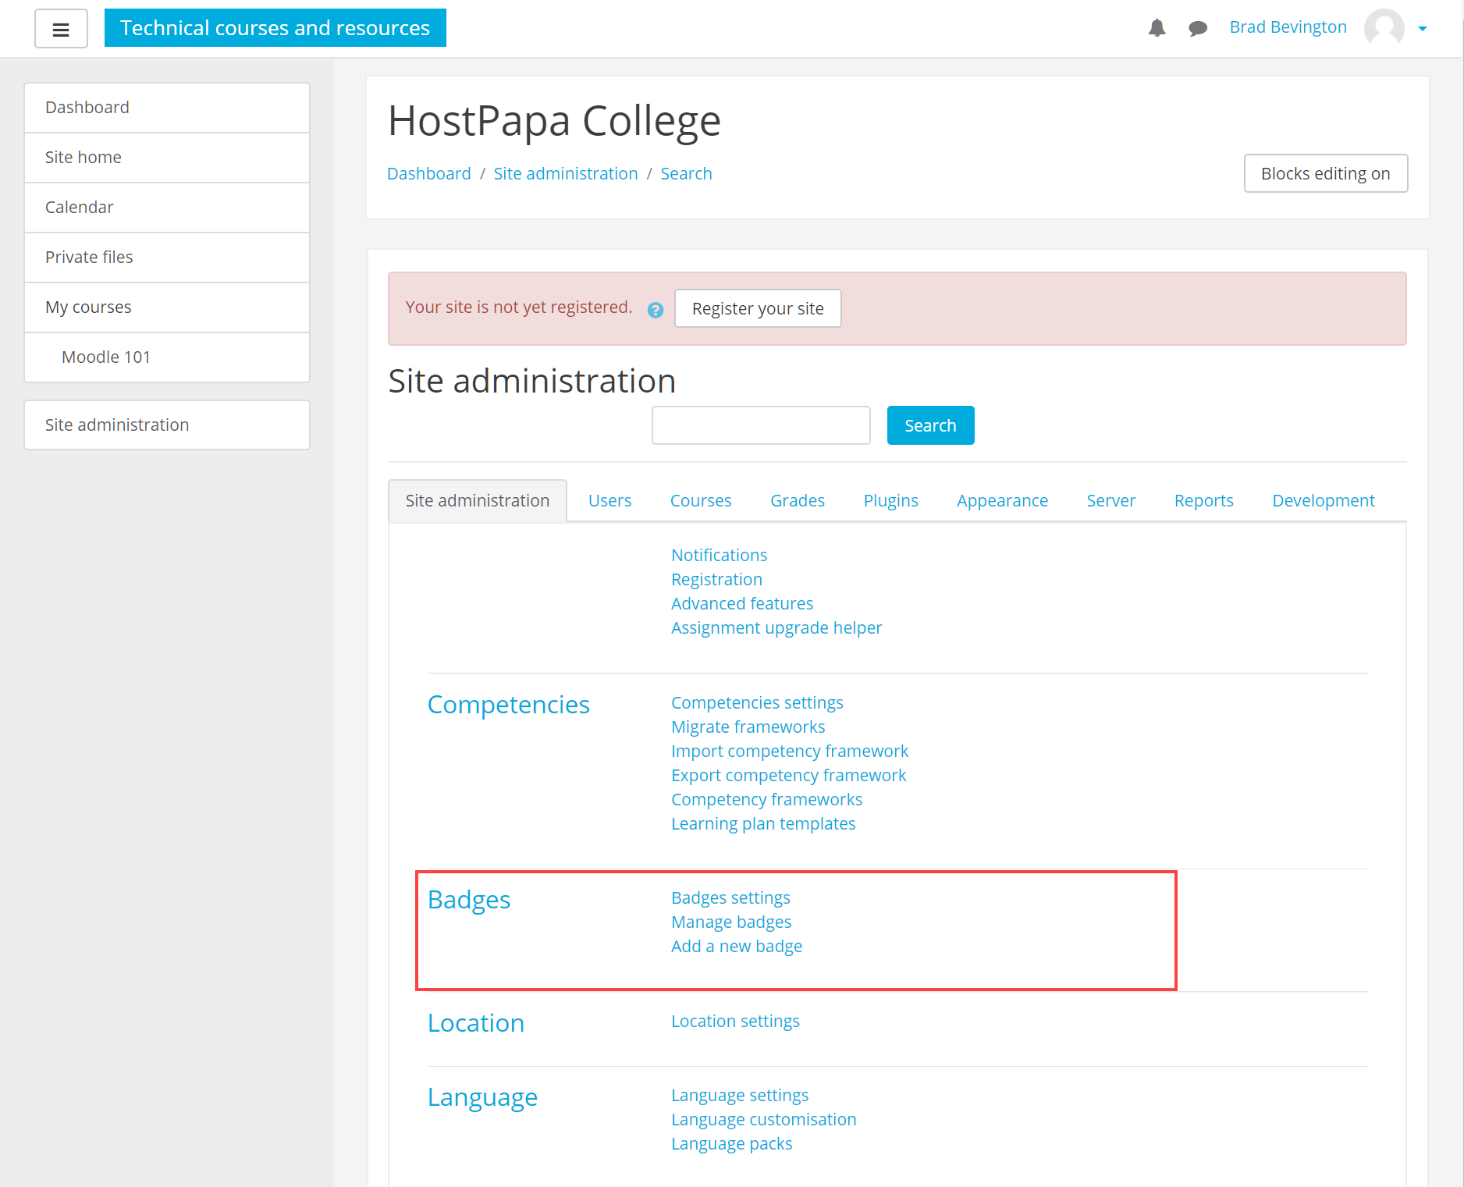Switch to the Reports tab
Image resolution: width=1464 pixels, height=1187 pixels.
(1203, 501)
